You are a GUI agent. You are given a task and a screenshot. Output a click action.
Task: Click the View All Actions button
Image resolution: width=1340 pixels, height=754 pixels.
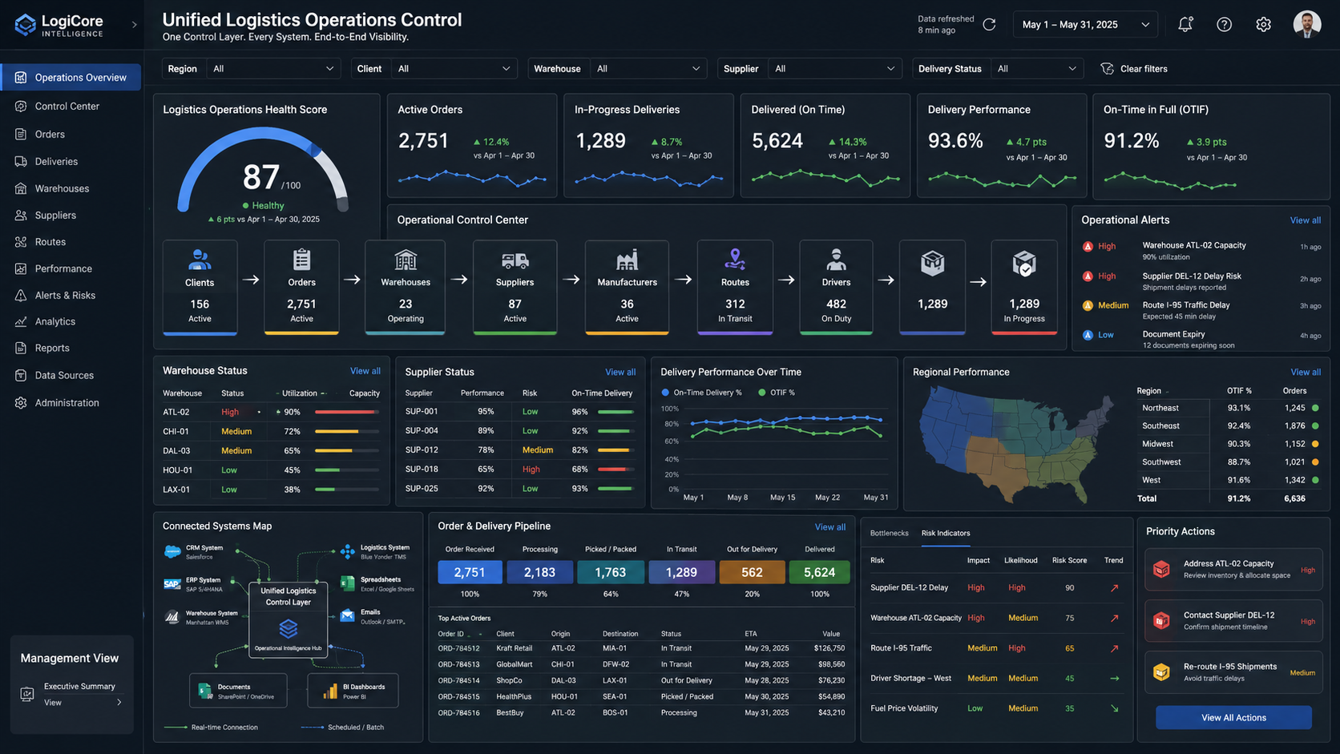click(x=1233, y=718)
